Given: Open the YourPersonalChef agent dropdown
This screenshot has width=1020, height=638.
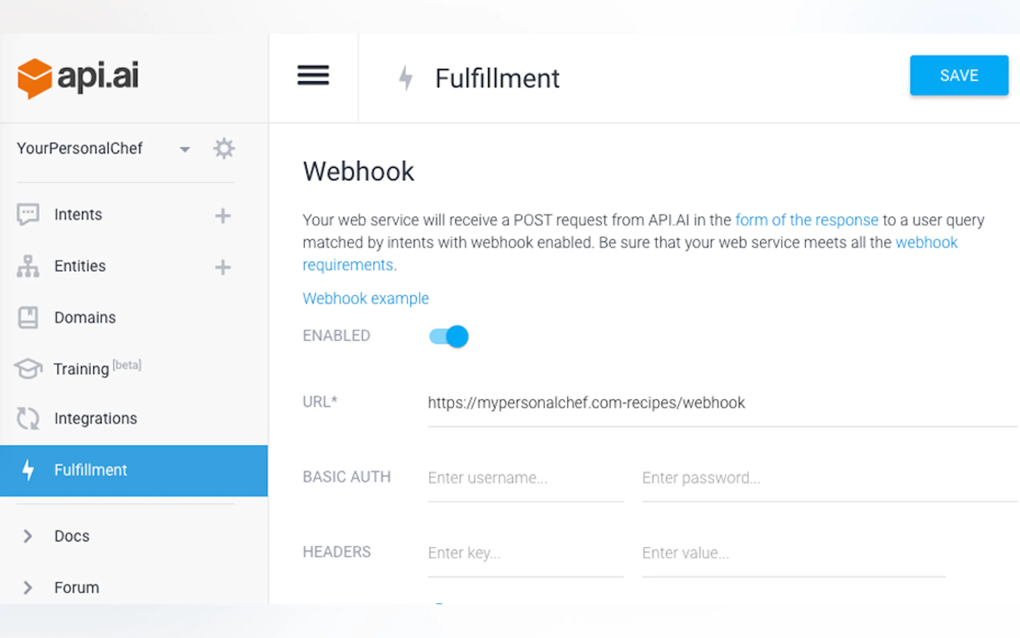Looking at the screenshot, I should pos(185,149).
